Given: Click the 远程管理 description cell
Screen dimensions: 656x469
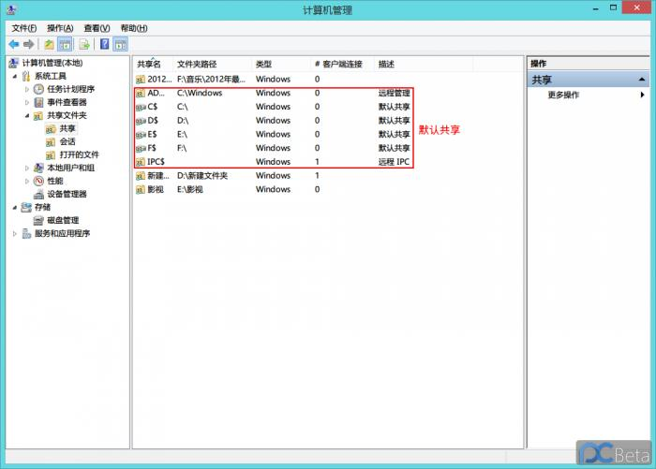Looking at the screenshot, I should [394, 93].
